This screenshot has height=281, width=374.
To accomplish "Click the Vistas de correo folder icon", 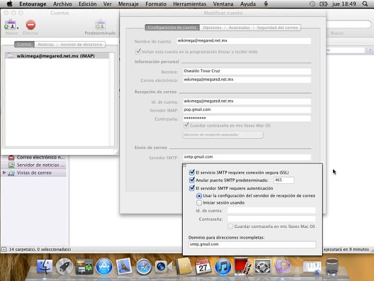I will coord(11,173).
